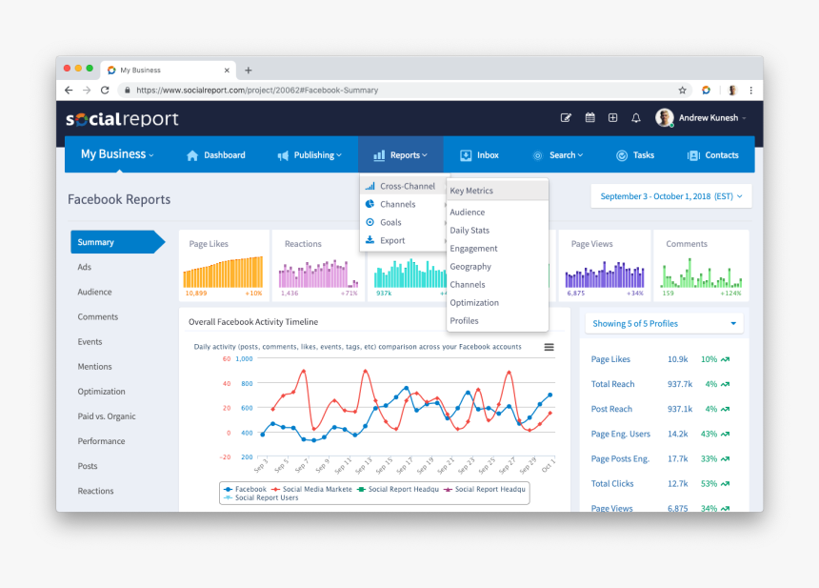Expand Andrew Kunesh account menu
The image size is (819, 588).
[x=712, y=118]
